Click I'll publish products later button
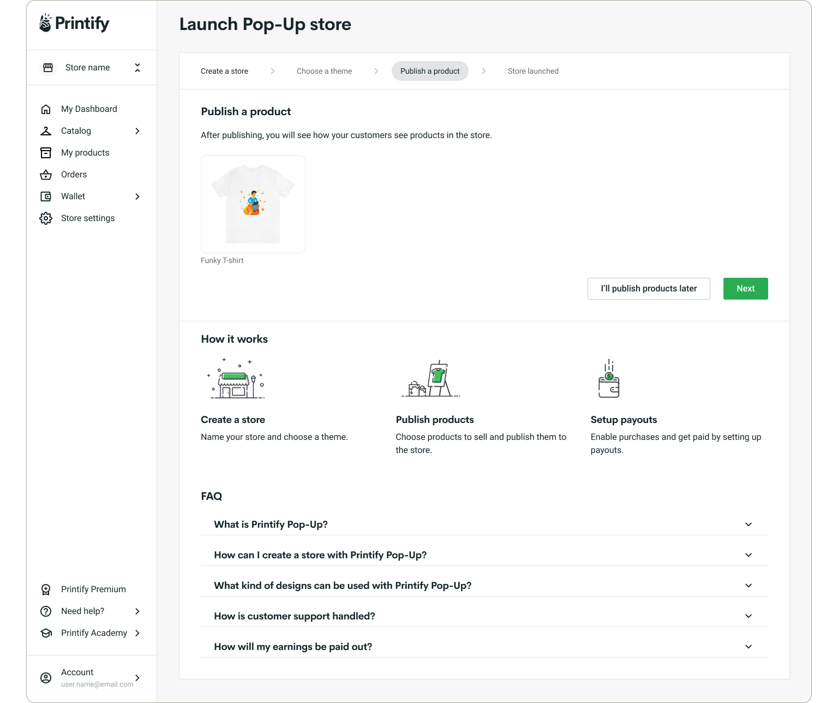838x703 pixels. [x=649, y=289]
